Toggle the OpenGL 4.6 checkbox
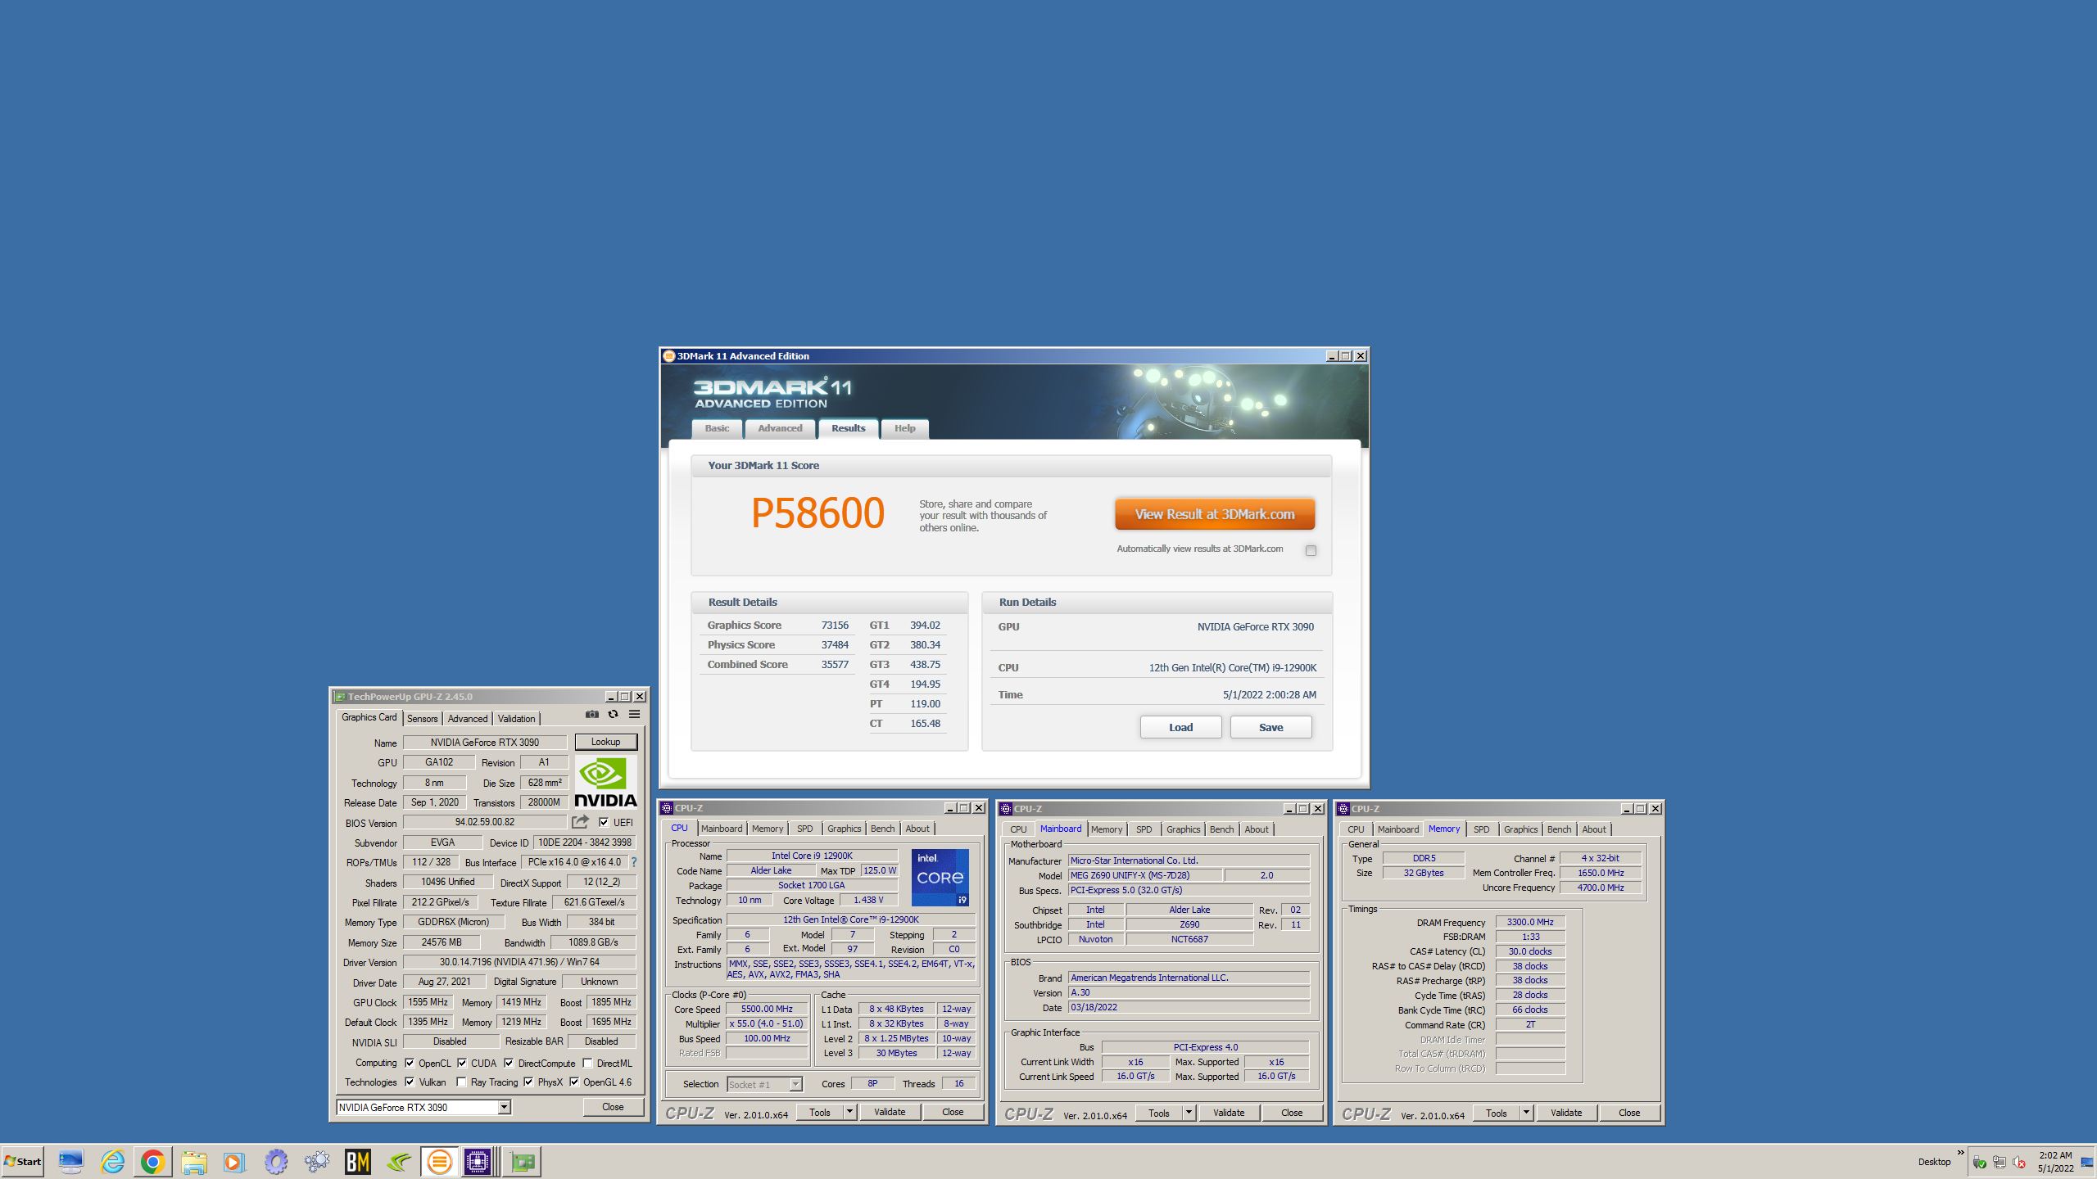This screenshot has width=2097, height=1179. [574, 1082]
